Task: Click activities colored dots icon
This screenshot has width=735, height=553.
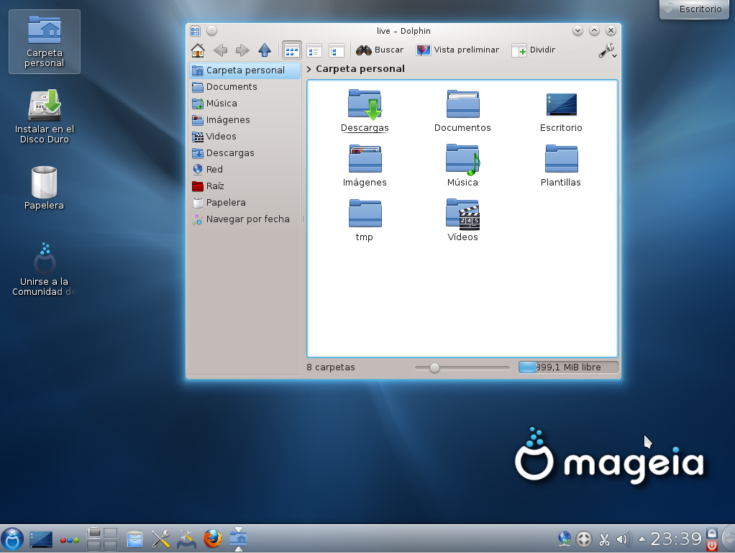Action: point(69,540)
